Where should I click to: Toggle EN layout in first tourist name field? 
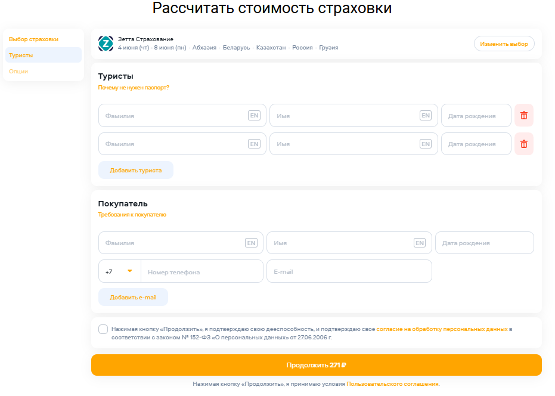[425, 116]
